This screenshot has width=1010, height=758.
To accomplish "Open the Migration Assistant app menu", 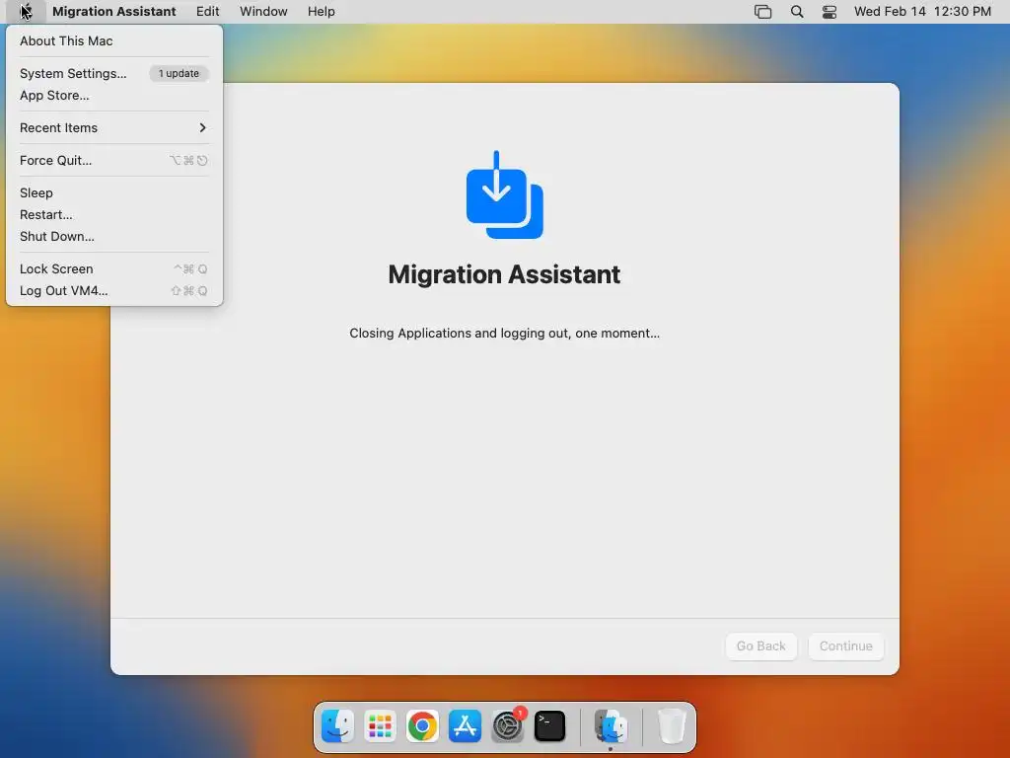I will pos(114,12).
